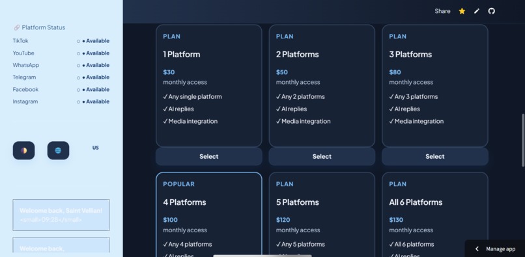
Task: Click the Facebook status row label
Action: (25, 89)
